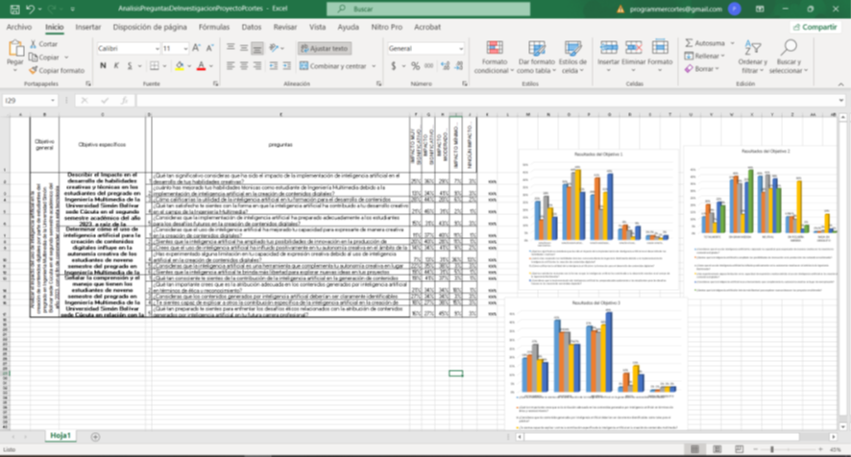Expand the General number format dropdown
This screenshot has height=457, width=851.
[x=459, y=48]
